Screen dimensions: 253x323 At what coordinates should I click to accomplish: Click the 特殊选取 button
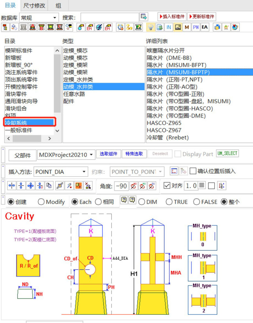tap(134, 154)
